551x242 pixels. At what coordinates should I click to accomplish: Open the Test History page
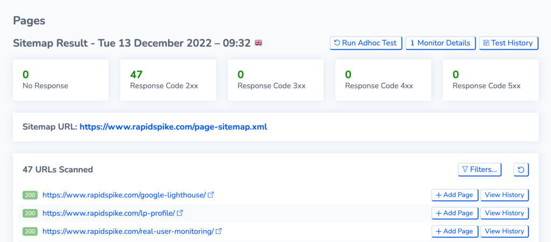tap(508, 43)
